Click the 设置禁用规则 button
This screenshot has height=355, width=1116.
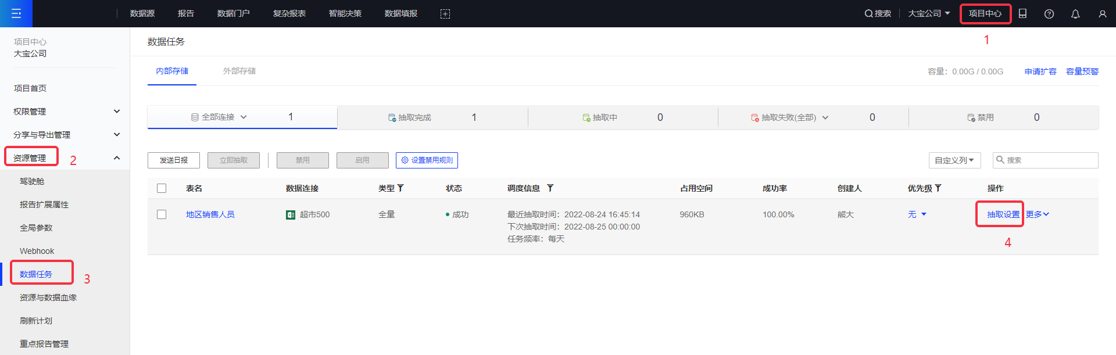coord(427,160)
